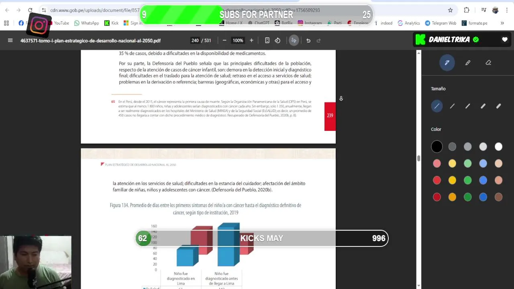Pick the white color swatch
The image size is (514, 289).
[498, 147]
